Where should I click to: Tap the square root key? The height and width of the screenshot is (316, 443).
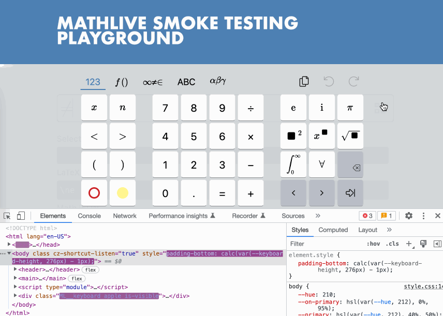[350, 136]
